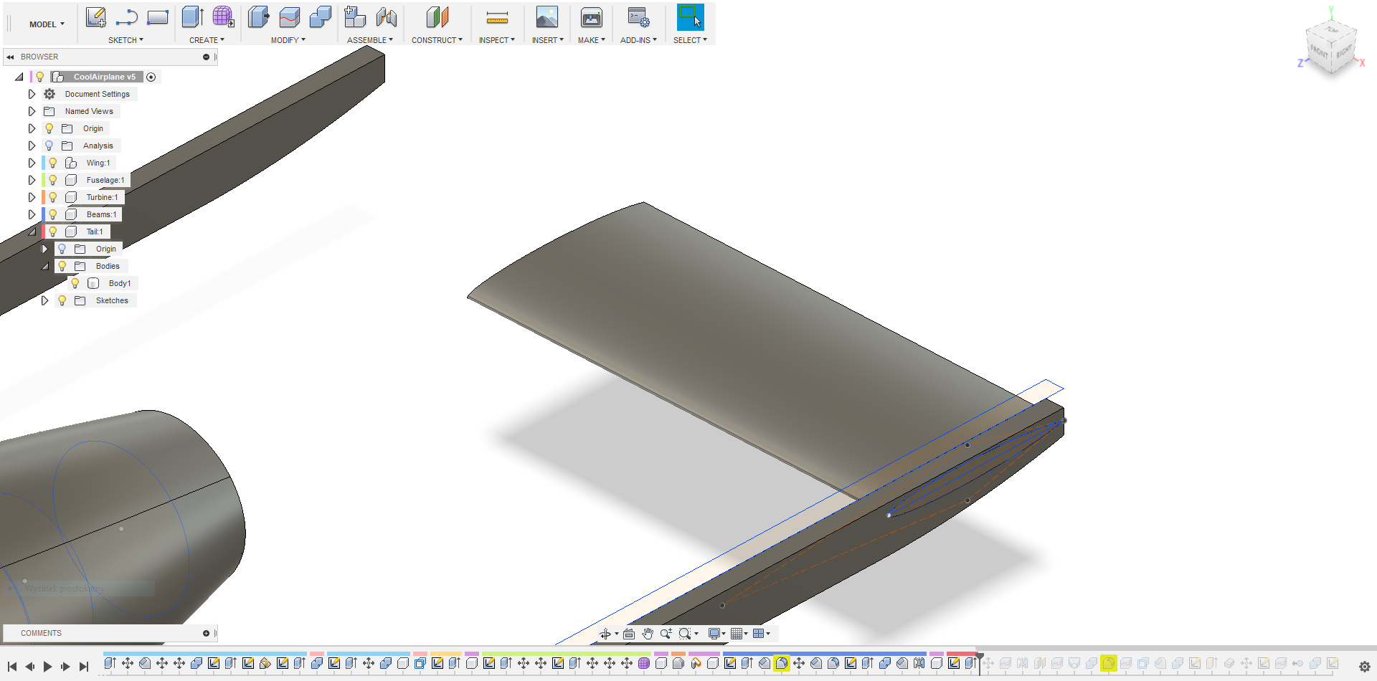The width and height of the screenshot is (1377, 681).
Task: Expand Document Settings tree node
Action: (32, 94)
